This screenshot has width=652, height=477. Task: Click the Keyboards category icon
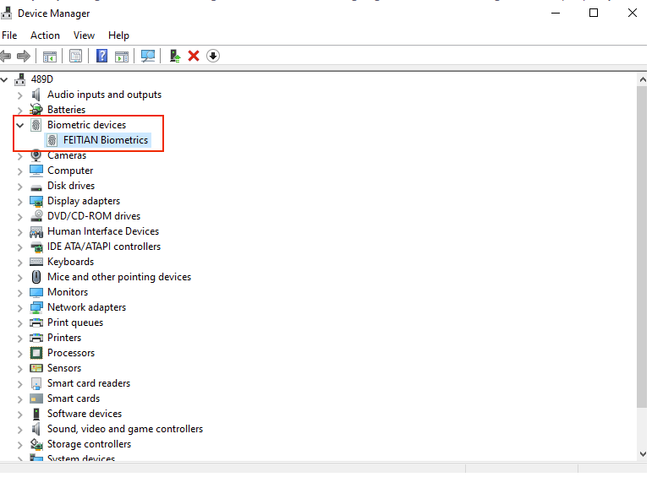36,262
